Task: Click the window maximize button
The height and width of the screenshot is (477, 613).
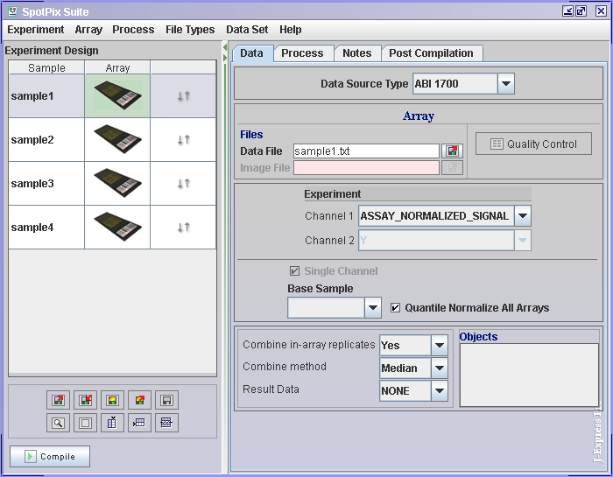Action: pyautogui.click(x=581, y=11)
